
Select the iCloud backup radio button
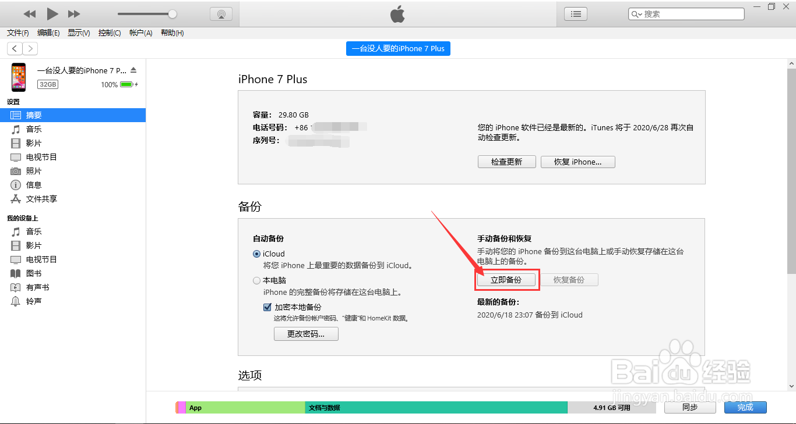coord(257,254)
